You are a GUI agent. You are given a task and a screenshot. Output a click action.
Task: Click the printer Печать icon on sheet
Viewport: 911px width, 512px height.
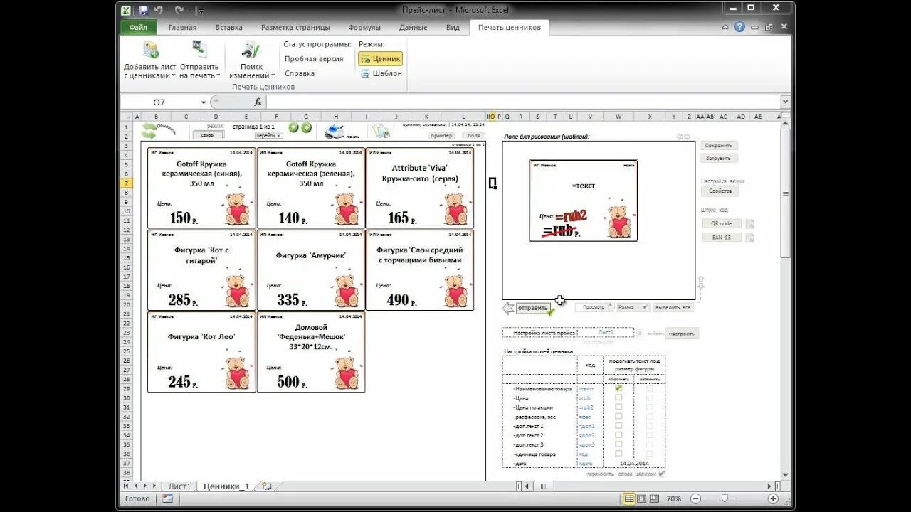point(335,131)
